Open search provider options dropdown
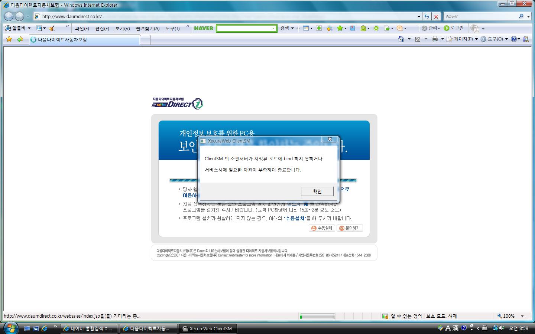This screenshot has width=535, height=334. [x=528, y=17]
